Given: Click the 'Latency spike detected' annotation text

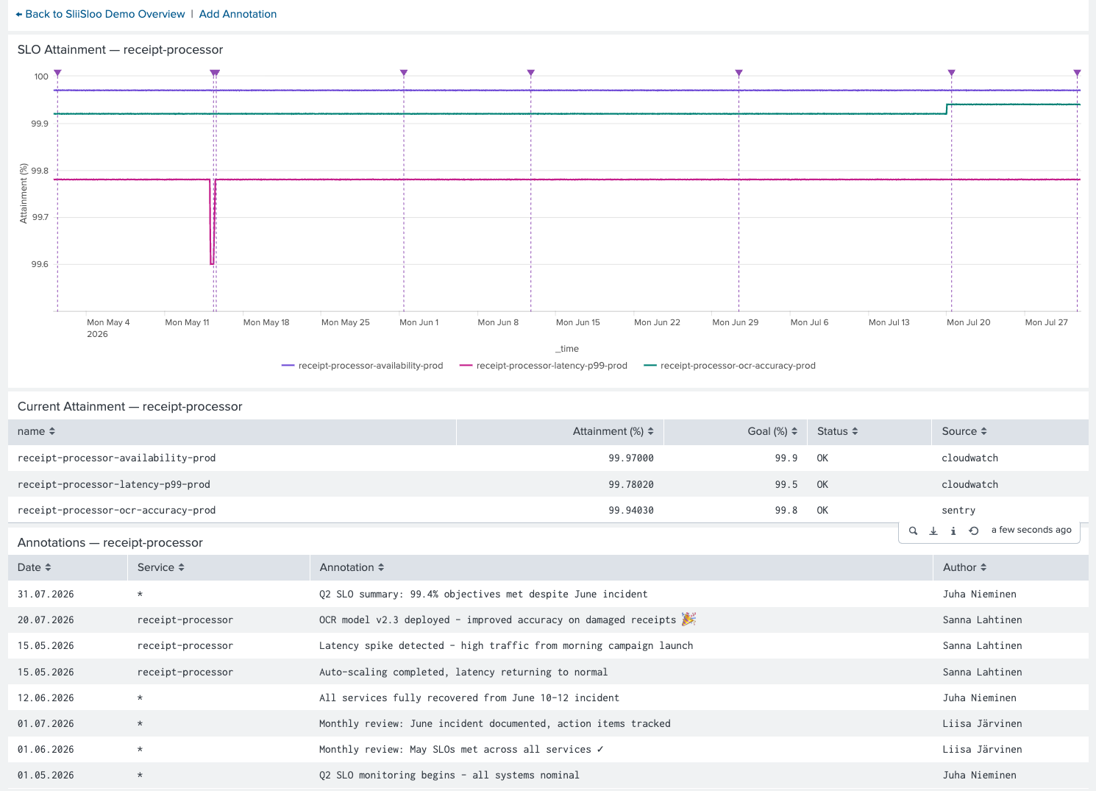Looking at the screenshot, I should [506, 645].
